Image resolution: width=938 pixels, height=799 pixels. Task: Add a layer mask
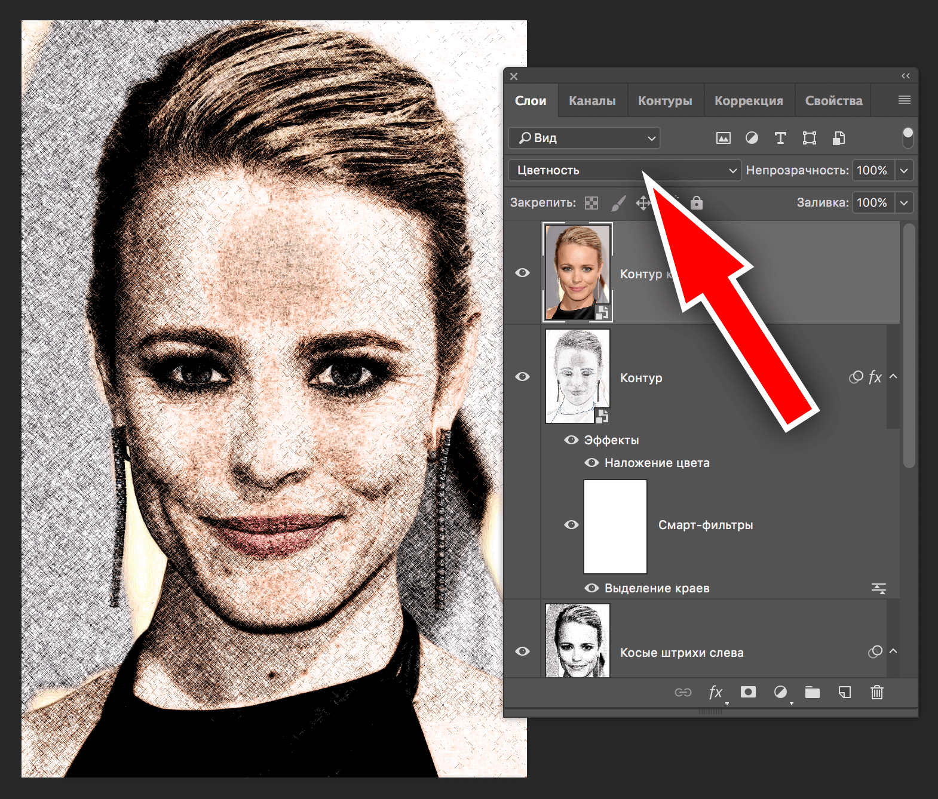coord(748,692)
